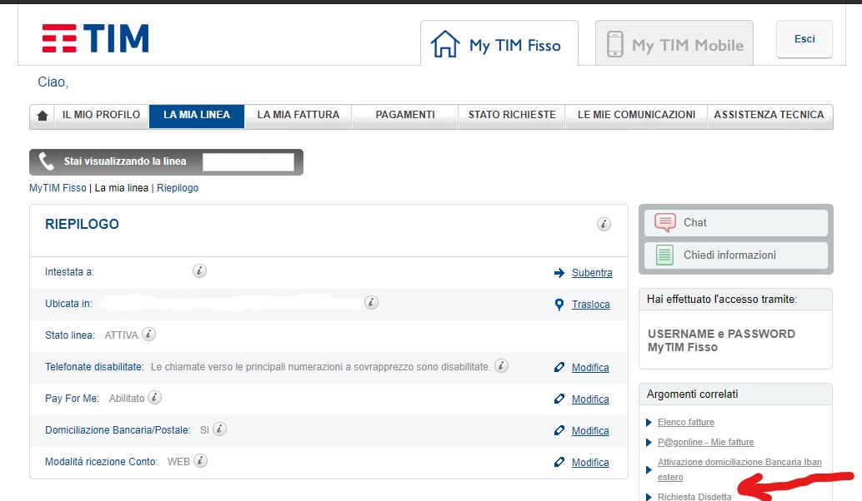Click Modifica for Domiciliazione Bancaria/Postale
The width and height of the screenshot is (862, 501).
point(590,431)
